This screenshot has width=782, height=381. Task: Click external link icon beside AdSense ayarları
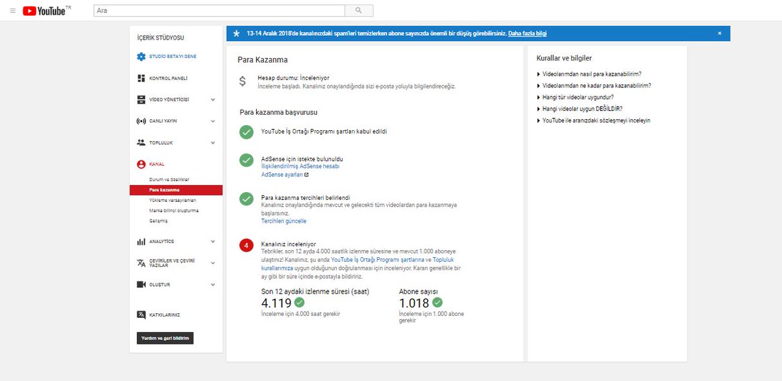[306, 175]
